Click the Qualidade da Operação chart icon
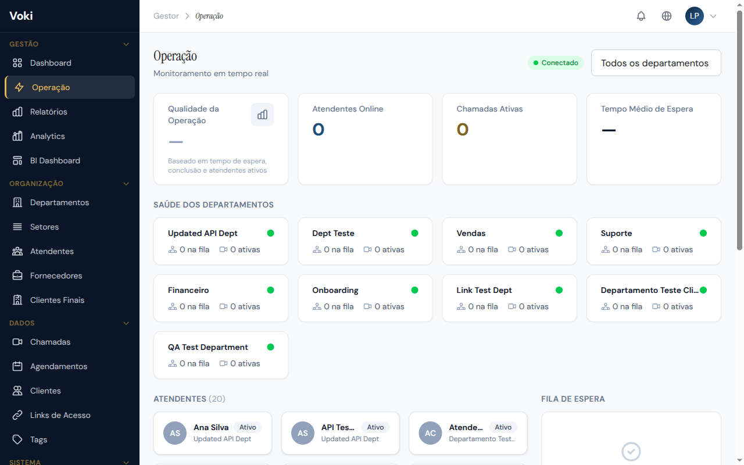 pyautogui.click(x=262, y=115)
